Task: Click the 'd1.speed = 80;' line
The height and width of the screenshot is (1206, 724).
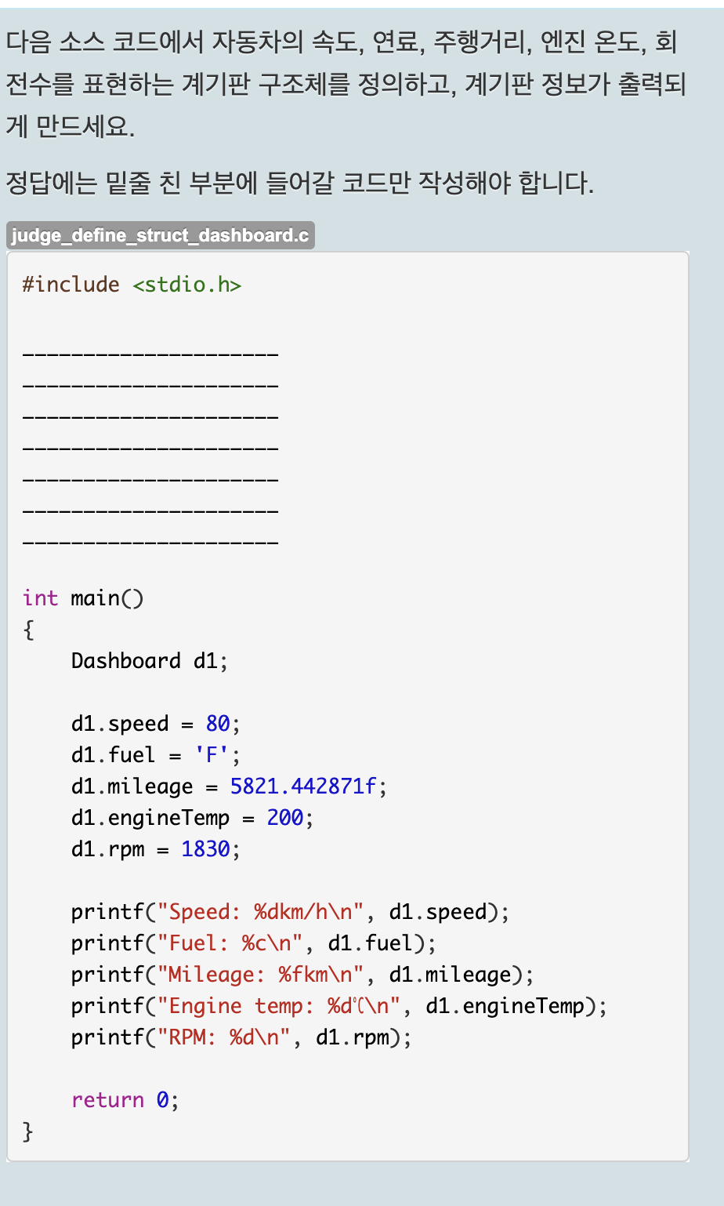Action: click(x=155, y=724)
